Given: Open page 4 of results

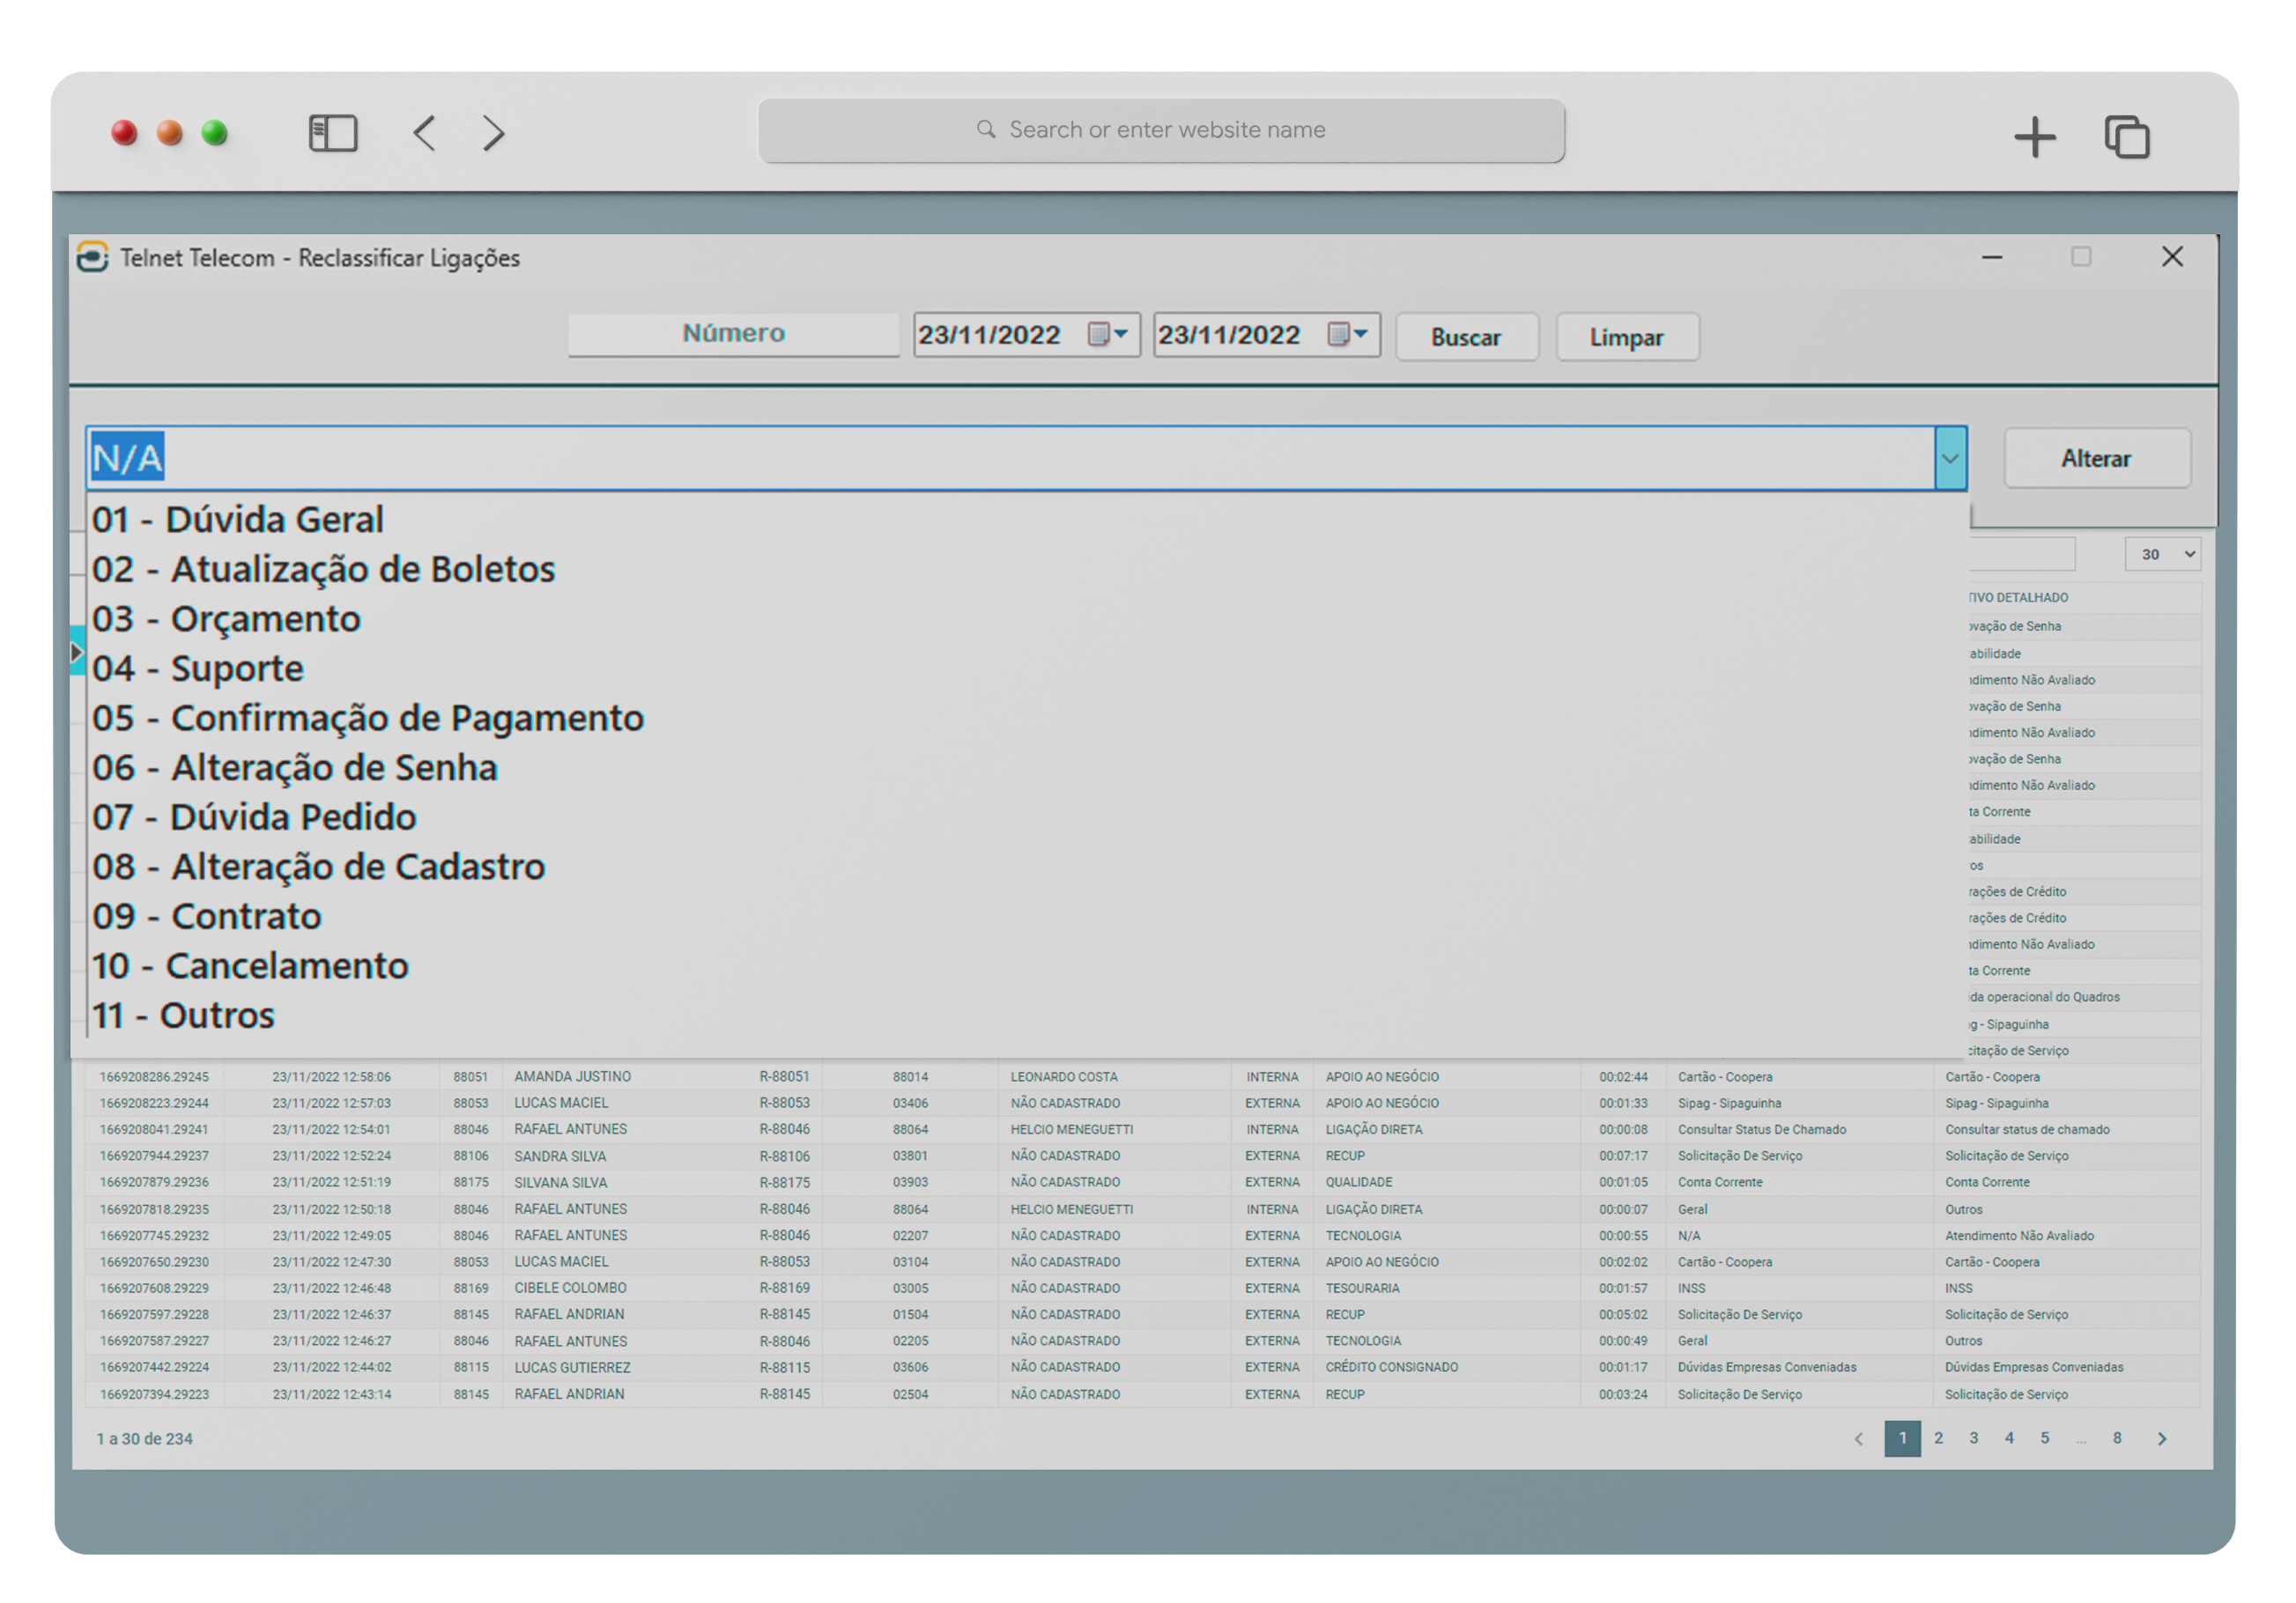Looking at the screenshot, I should [x=2009, y=1438].
